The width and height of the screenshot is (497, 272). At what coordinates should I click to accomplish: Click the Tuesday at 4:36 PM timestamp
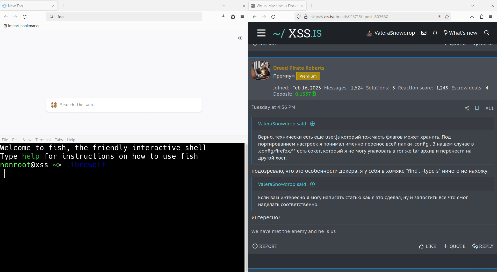(273, 107)
